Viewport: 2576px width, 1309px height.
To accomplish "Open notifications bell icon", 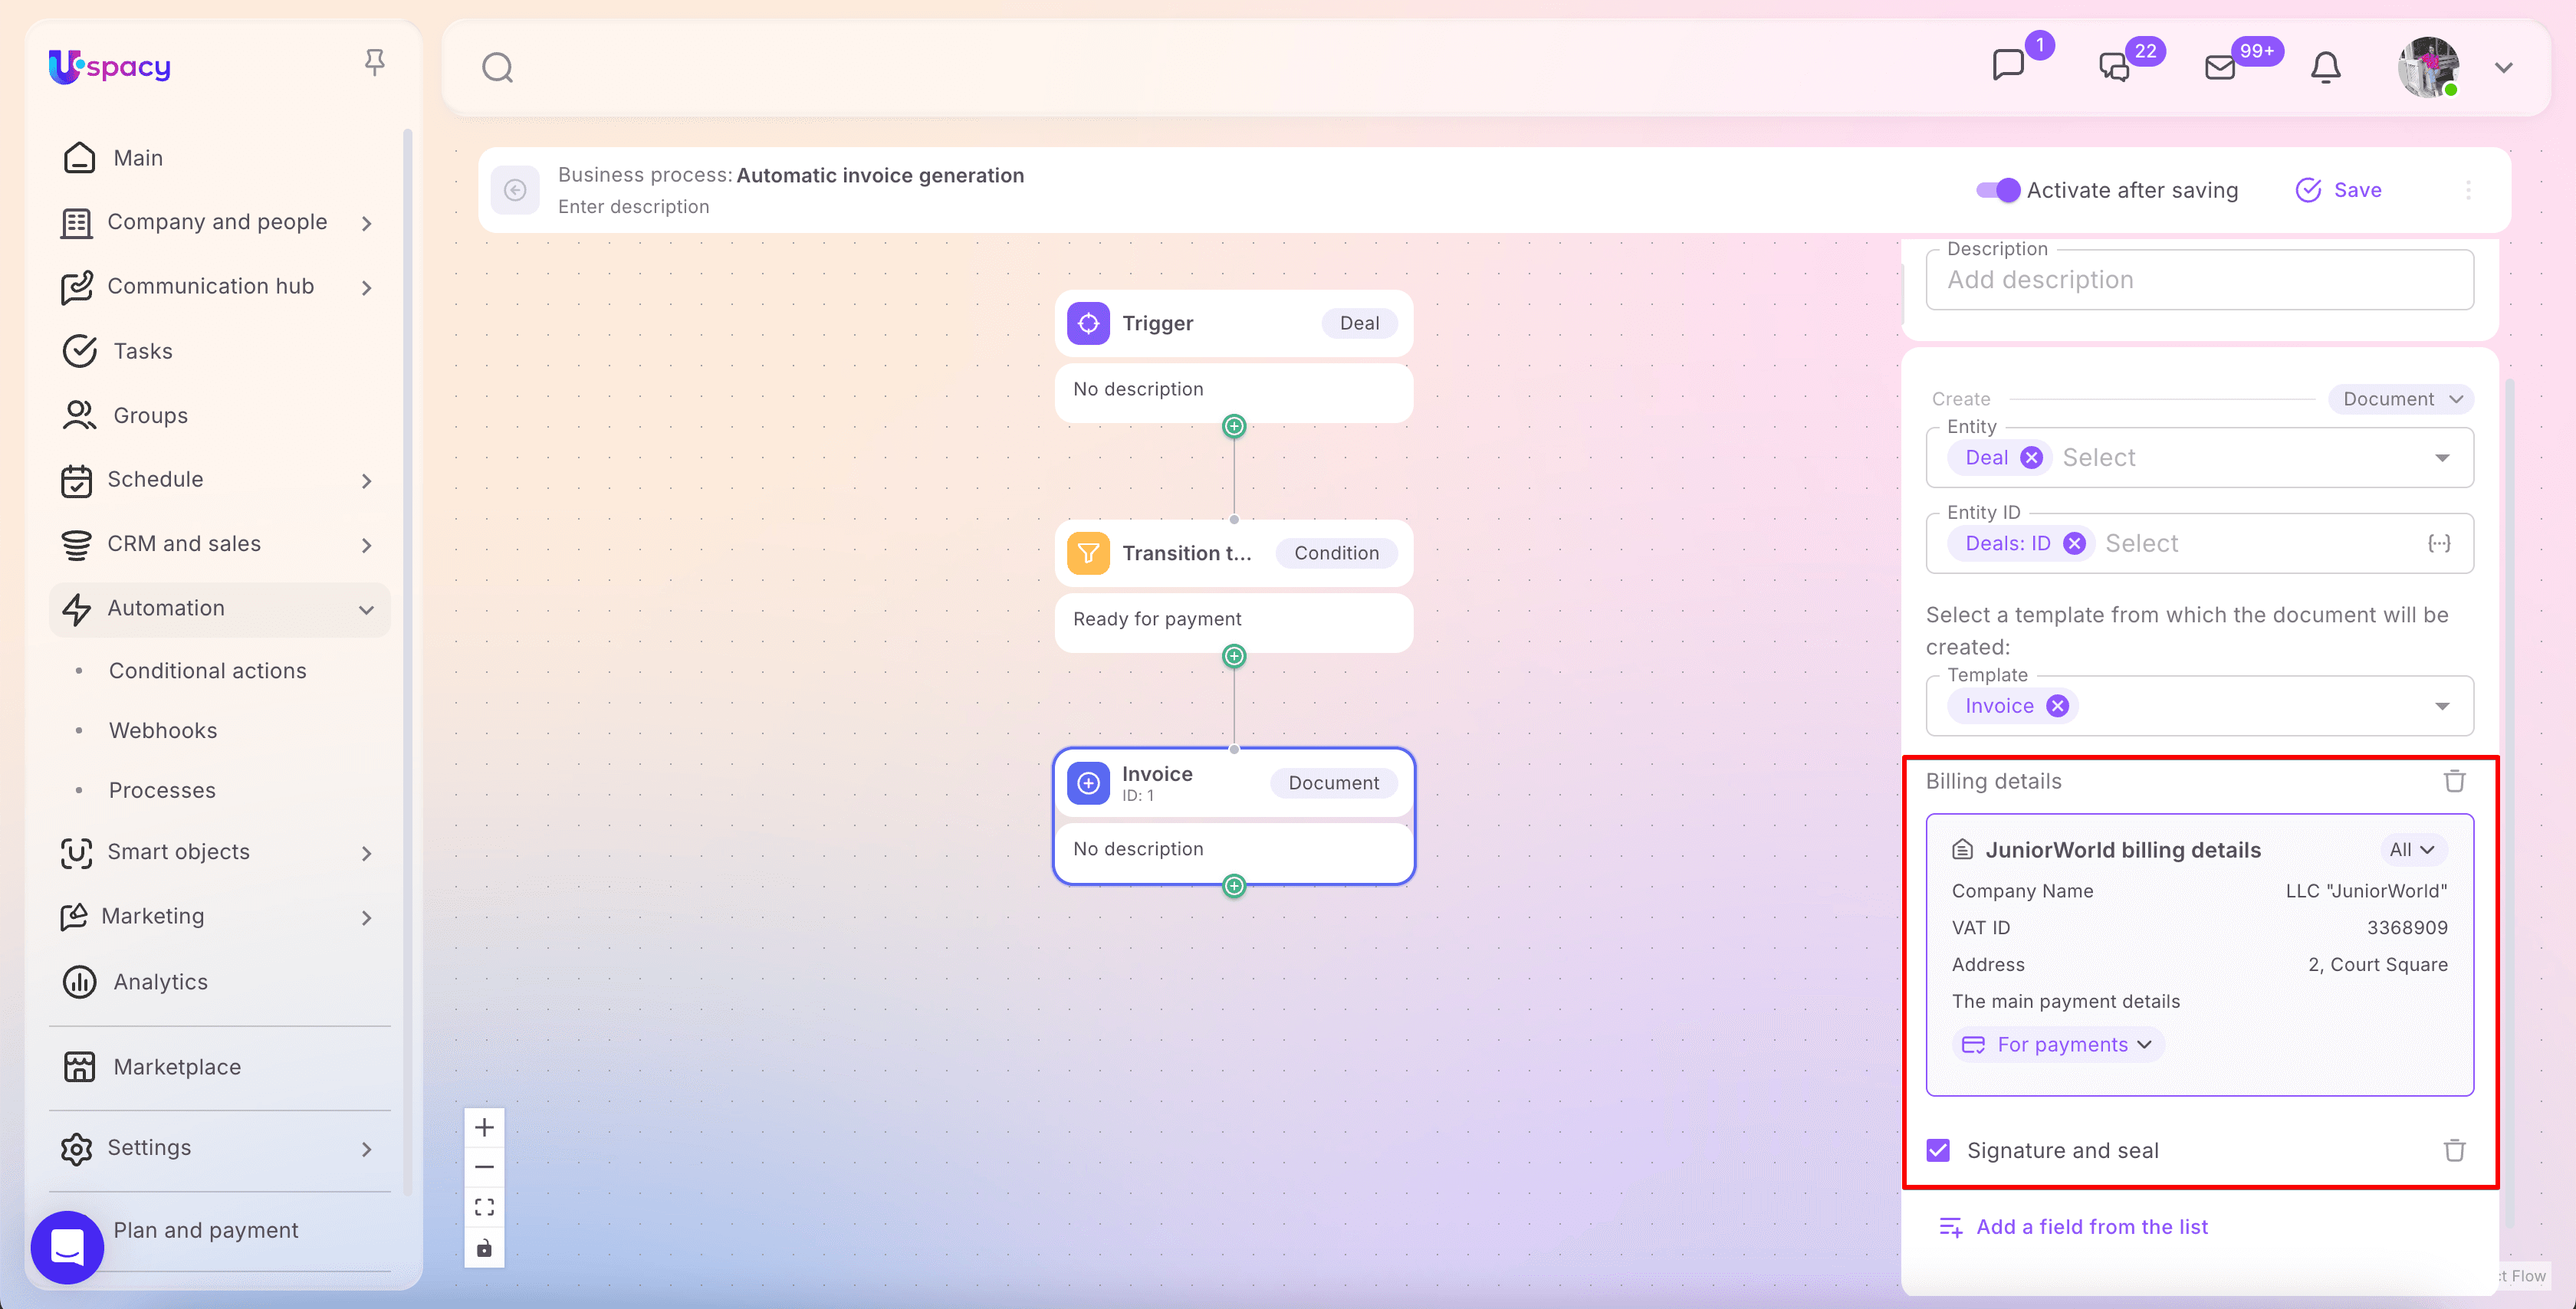I will tap(2326, 67).
